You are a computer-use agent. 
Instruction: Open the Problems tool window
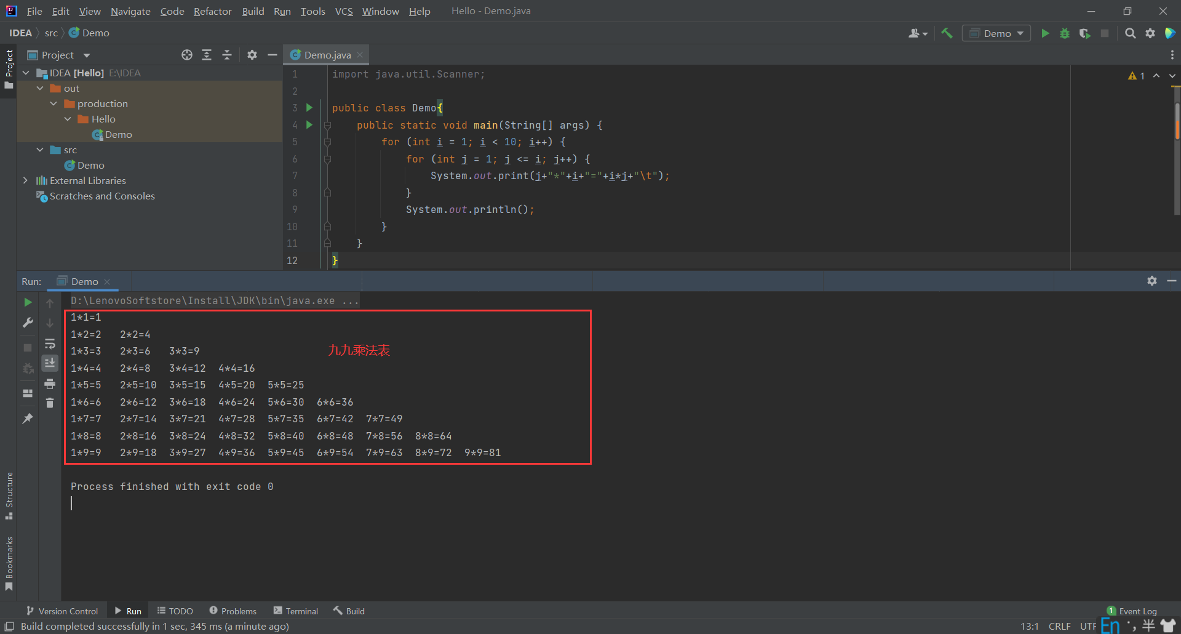click(x=233, y=611)
